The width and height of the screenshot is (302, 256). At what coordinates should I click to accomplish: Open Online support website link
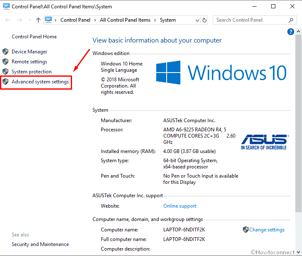(x=180, y=206)
